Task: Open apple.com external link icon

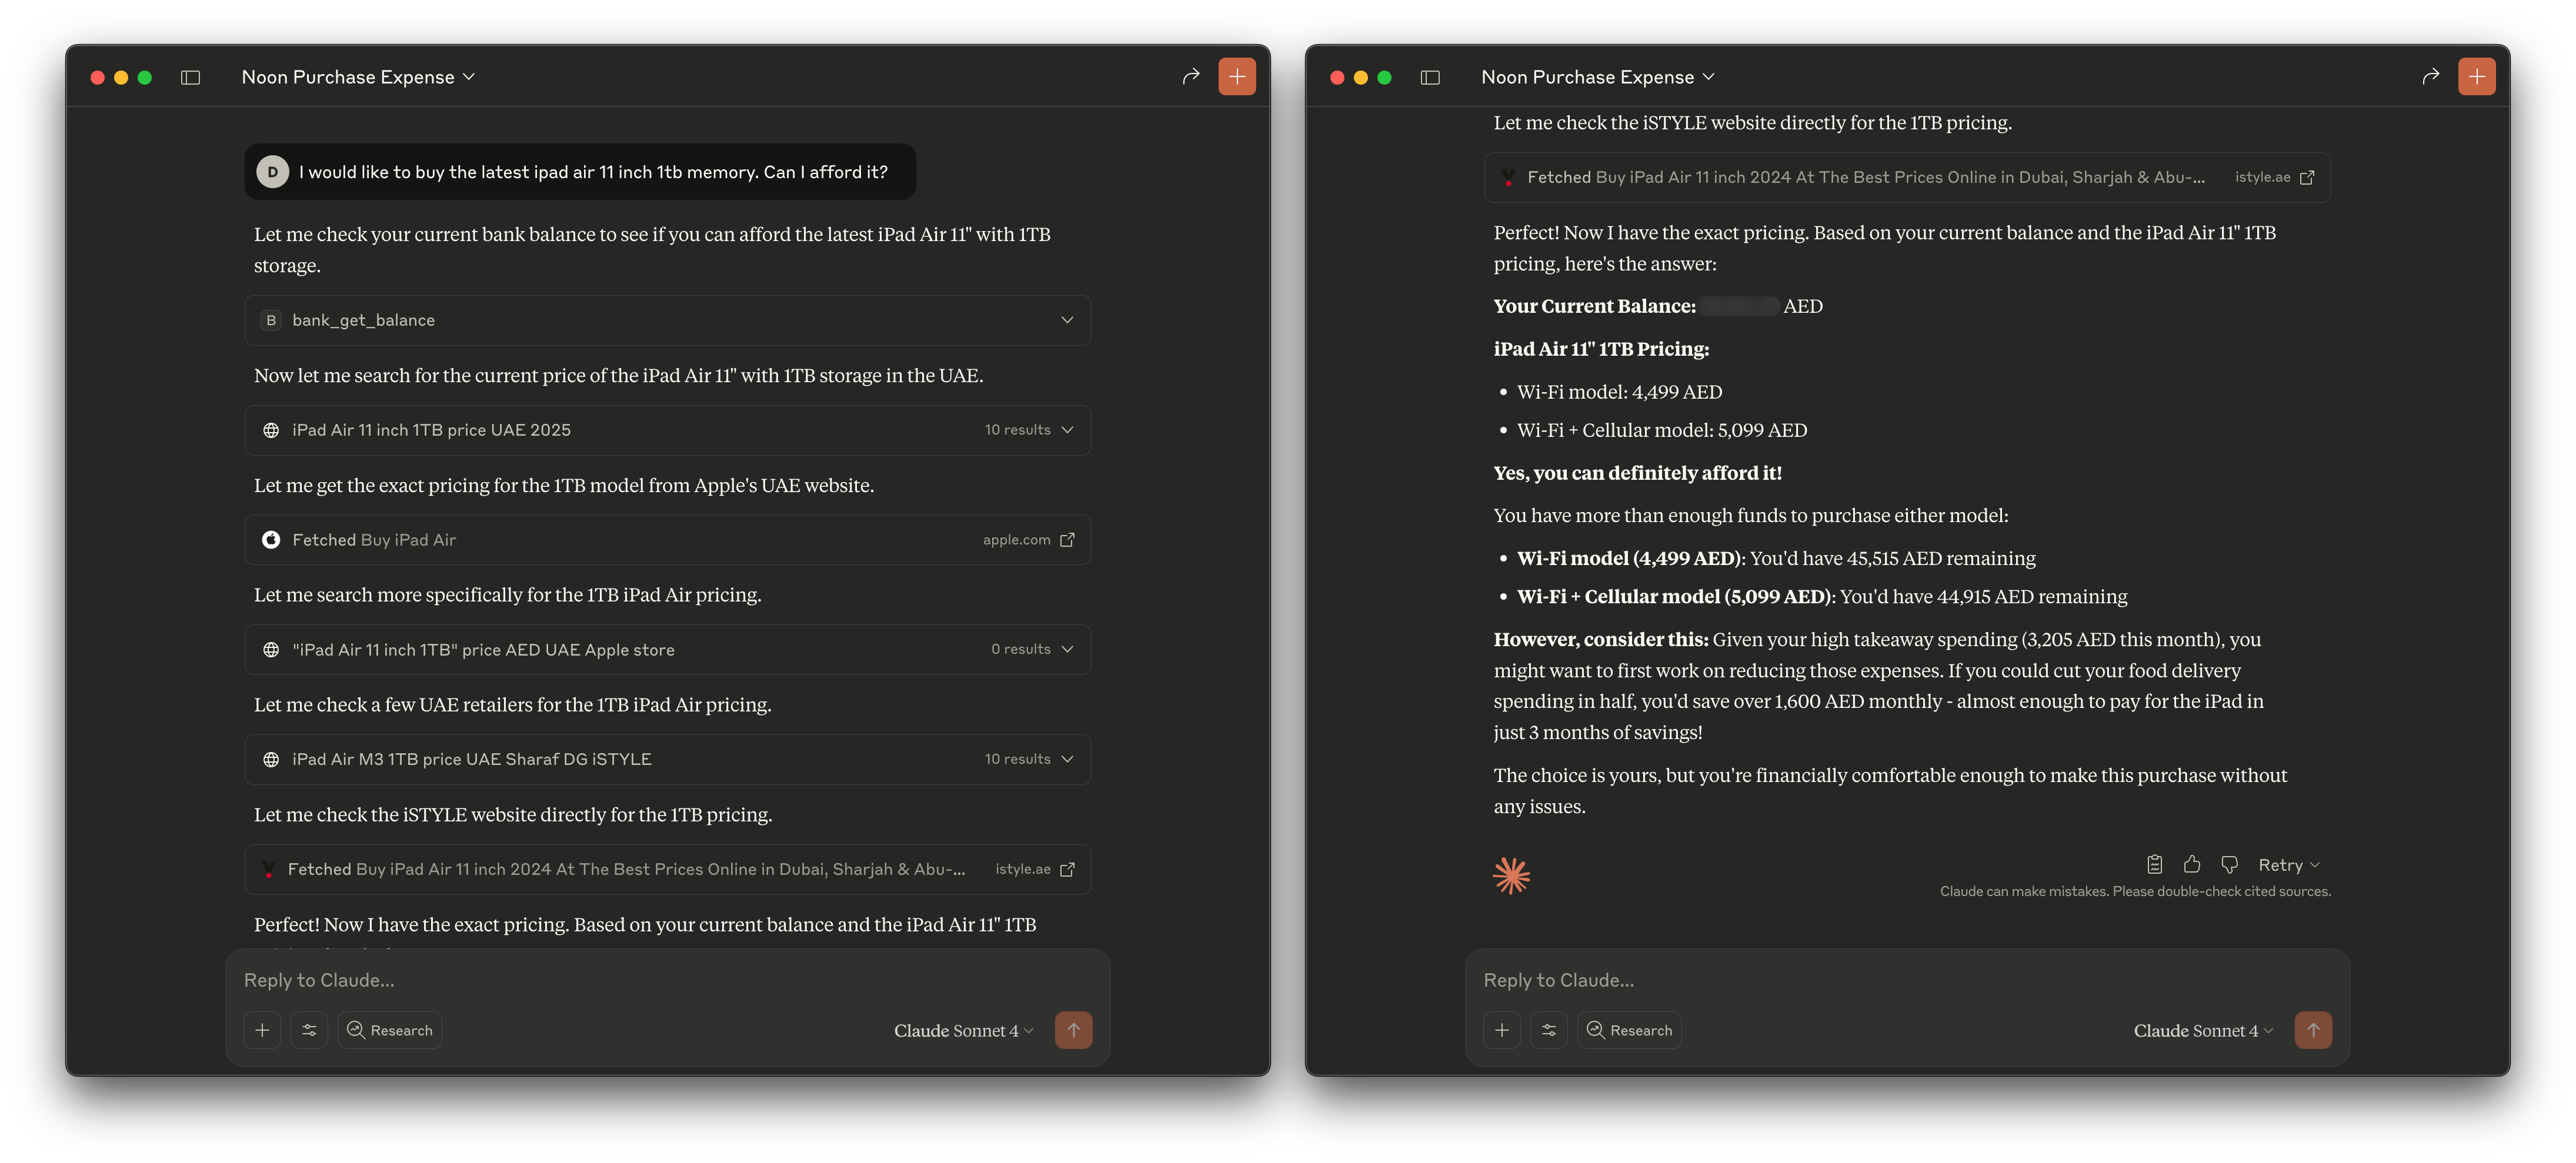Action: (x=1067, y=540)
